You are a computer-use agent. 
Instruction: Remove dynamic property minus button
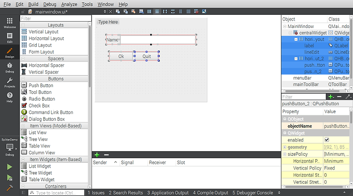(x=339, y=97)
